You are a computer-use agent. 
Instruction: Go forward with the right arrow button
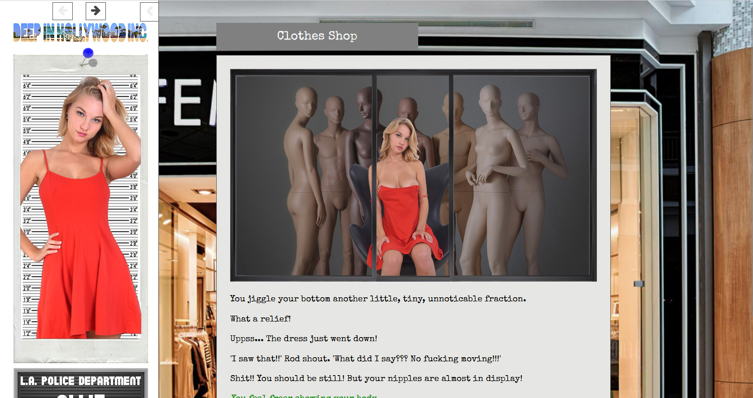point(96,11)
